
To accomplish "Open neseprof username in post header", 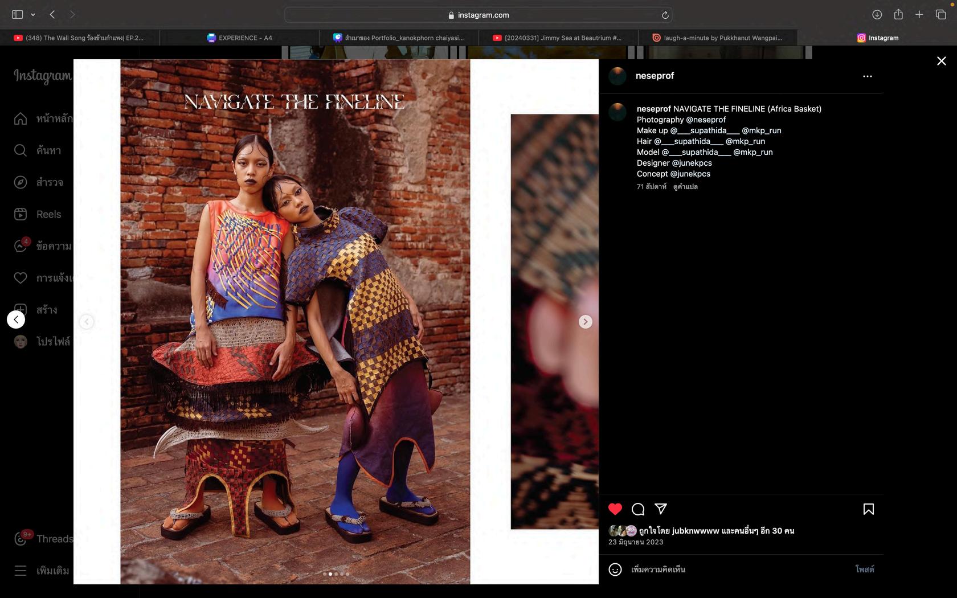I will [655, 76].
